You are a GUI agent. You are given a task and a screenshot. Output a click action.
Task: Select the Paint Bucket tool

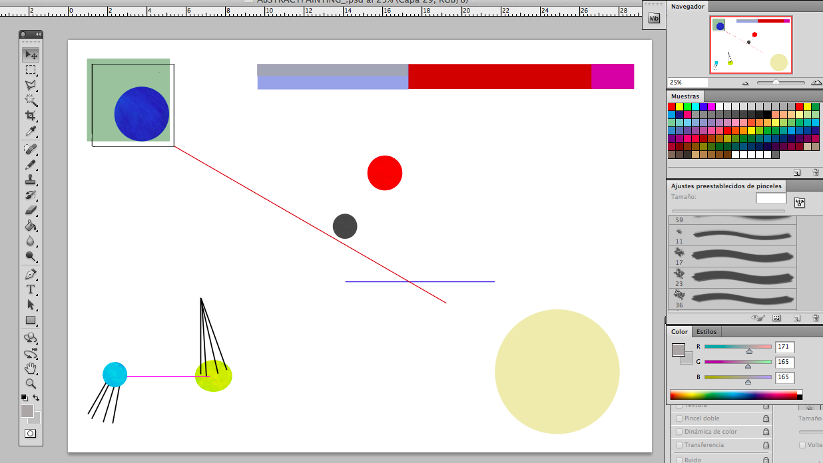coord(31,226)
